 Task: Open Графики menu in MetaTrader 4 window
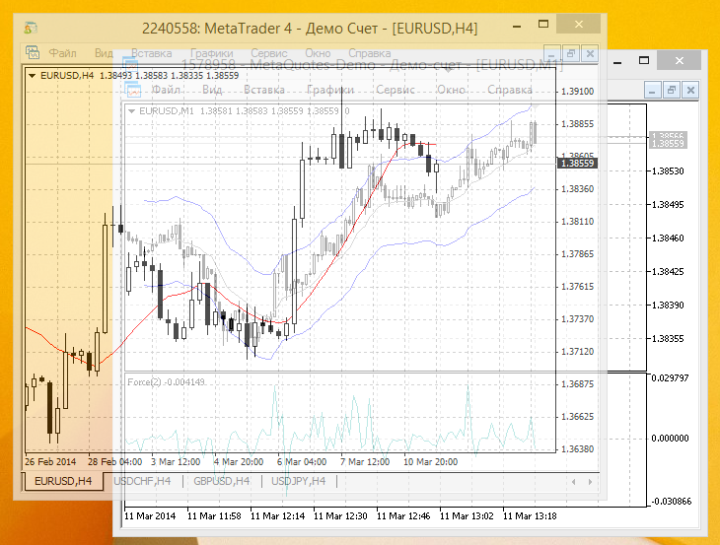coord(212,53)
